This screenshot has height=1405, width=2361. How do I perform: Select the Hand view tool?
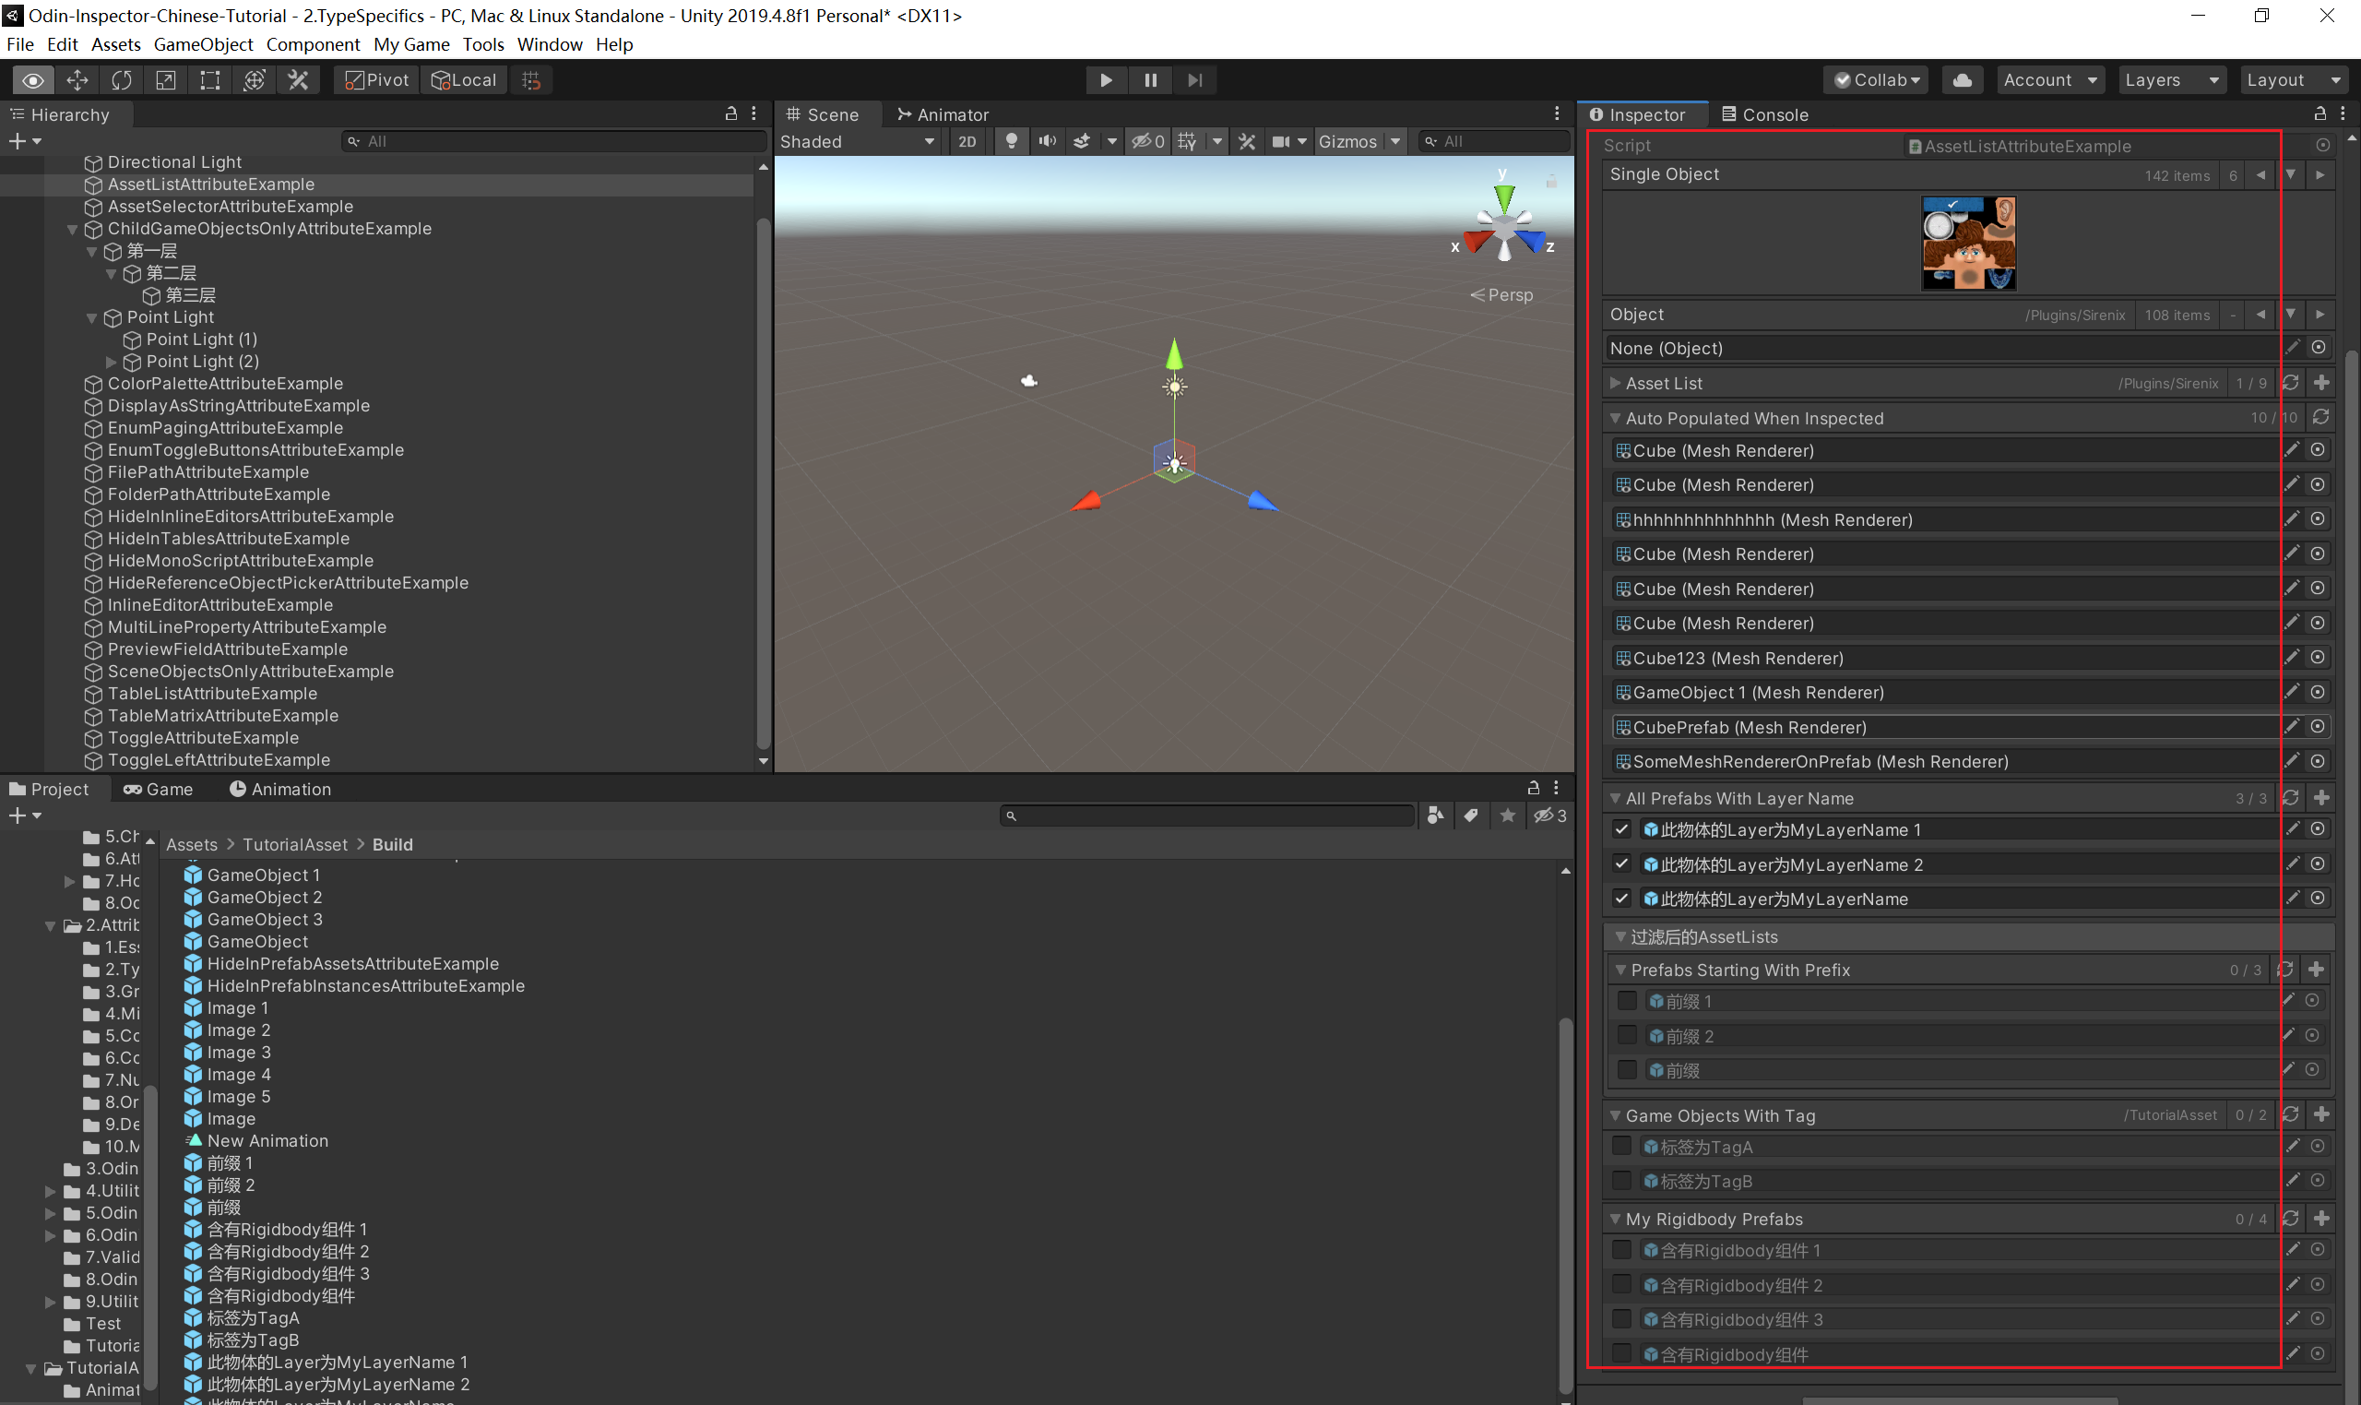point(33,80)
